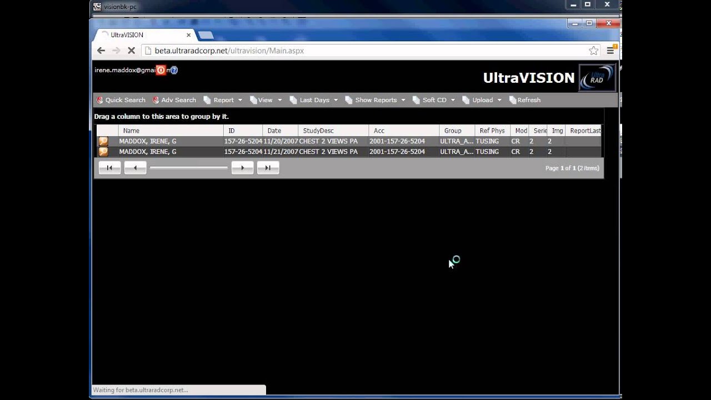Expand the Upload dropdown arrow

(x=499, y=100)
